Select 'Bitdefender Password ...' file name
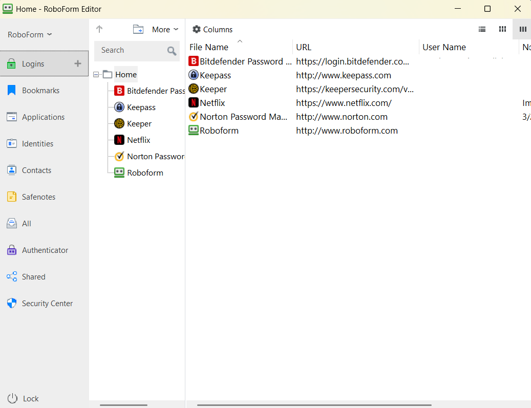The height and width of the screenshot is (408, 531). (245, 61)
